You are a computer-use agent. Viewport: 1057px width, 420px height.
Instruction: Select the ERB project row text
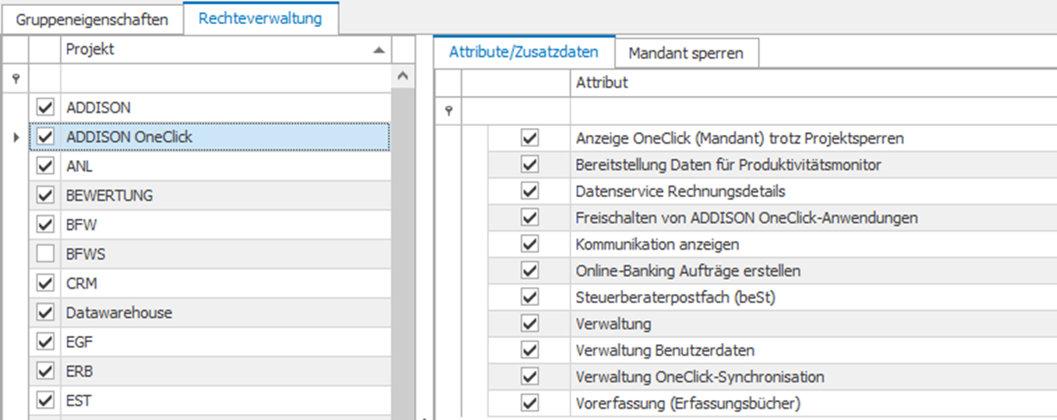pos(80,372)
